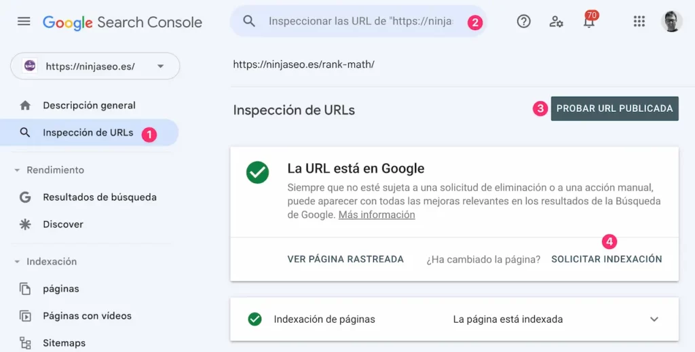Screen dimensions: 695x352
Task: Open the Sitemaps section
Action: (x=64, y=343)
